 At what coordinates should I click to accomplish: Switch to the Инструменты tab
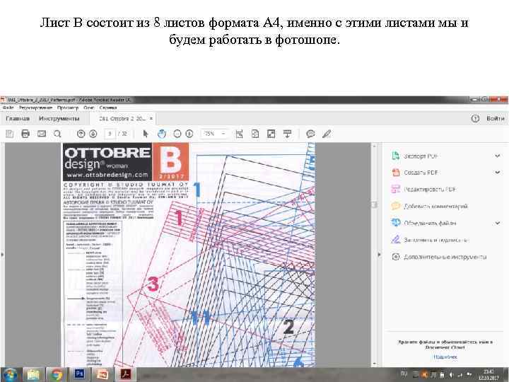59,119
